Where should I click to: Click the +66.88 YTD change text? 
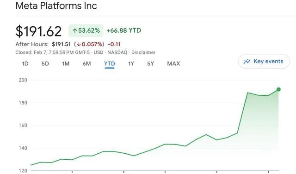[x=124, y=30]
